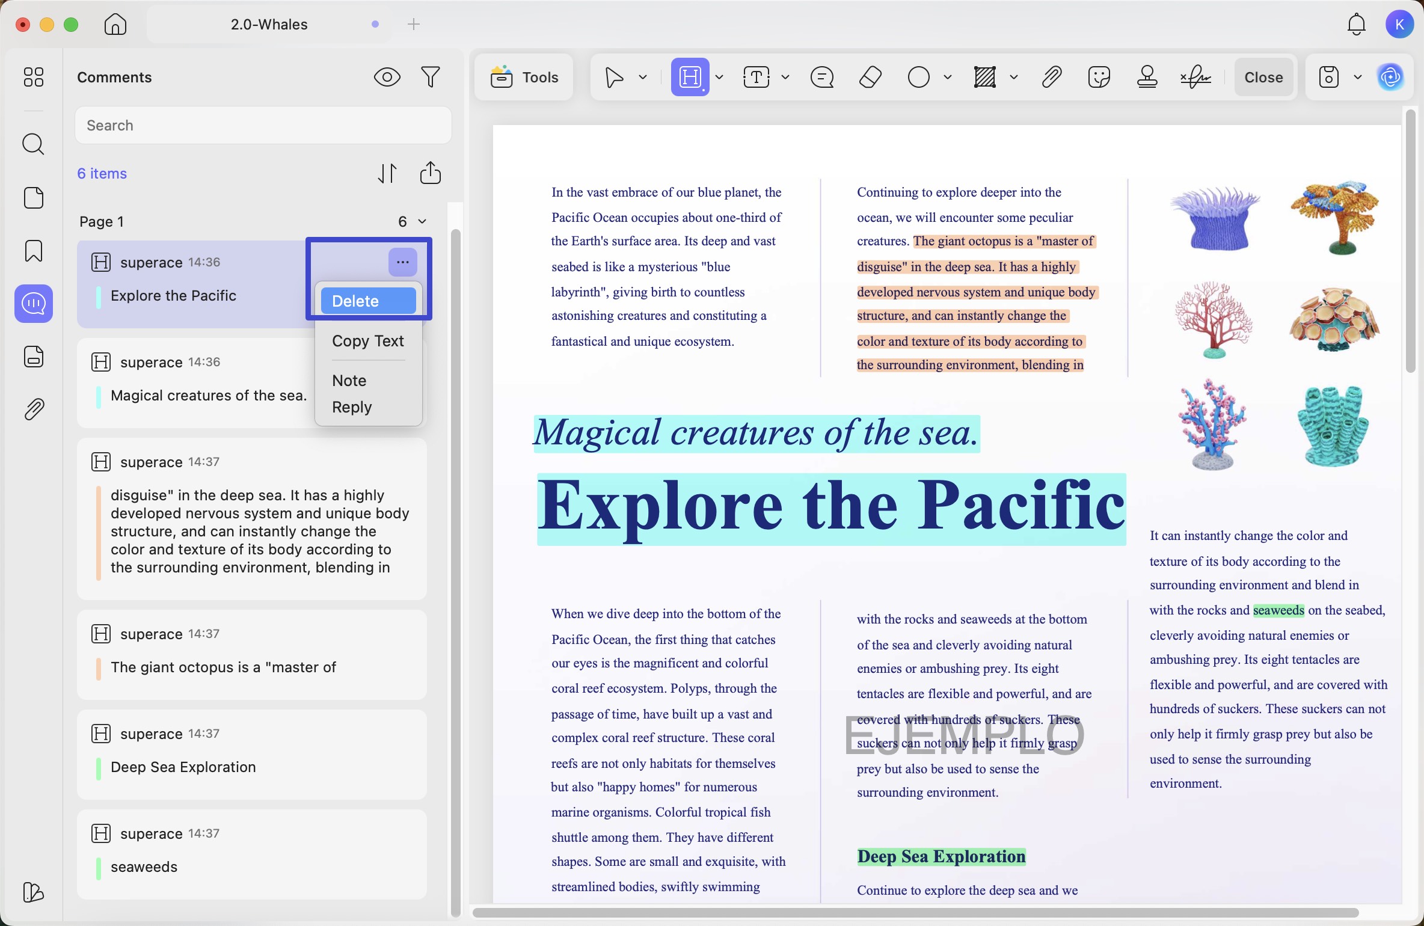Export comments with the share icon
1424x926 pixels.
tap(431, 173)
